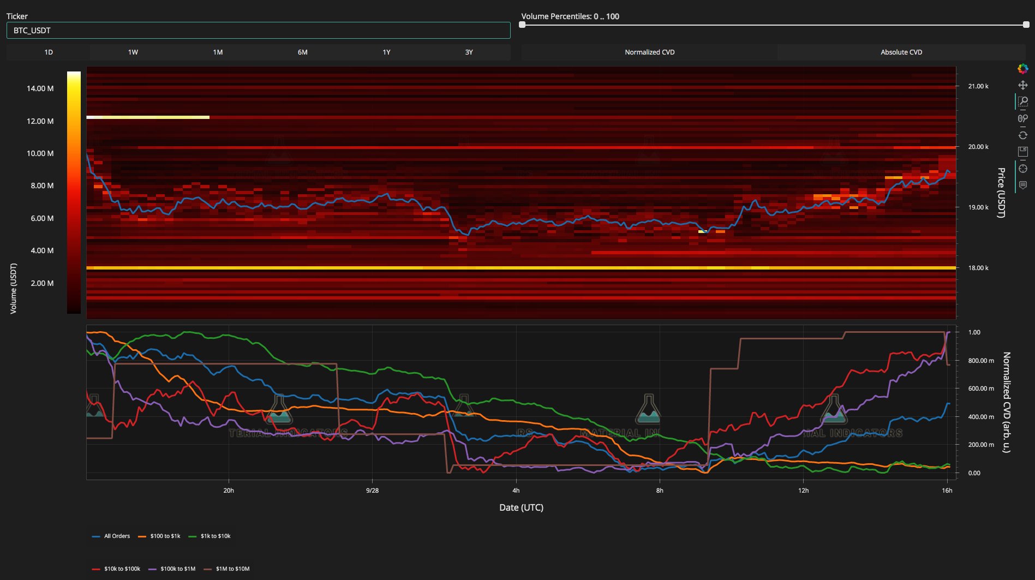Switch to the 1W timeframe
The height and width of the screenshot is (580, 1035).
tap(133, 52)
